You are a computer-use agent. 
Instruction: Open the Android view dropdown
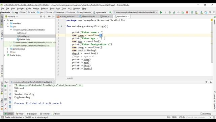pyautogui.click(x=11, y=17)
